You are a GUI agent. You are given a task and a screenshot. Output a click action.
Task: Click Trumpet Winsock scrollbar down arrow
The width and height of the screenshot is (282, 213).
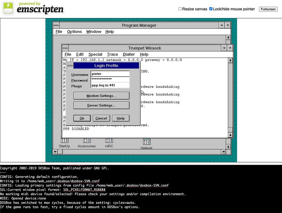pos(230,135)
